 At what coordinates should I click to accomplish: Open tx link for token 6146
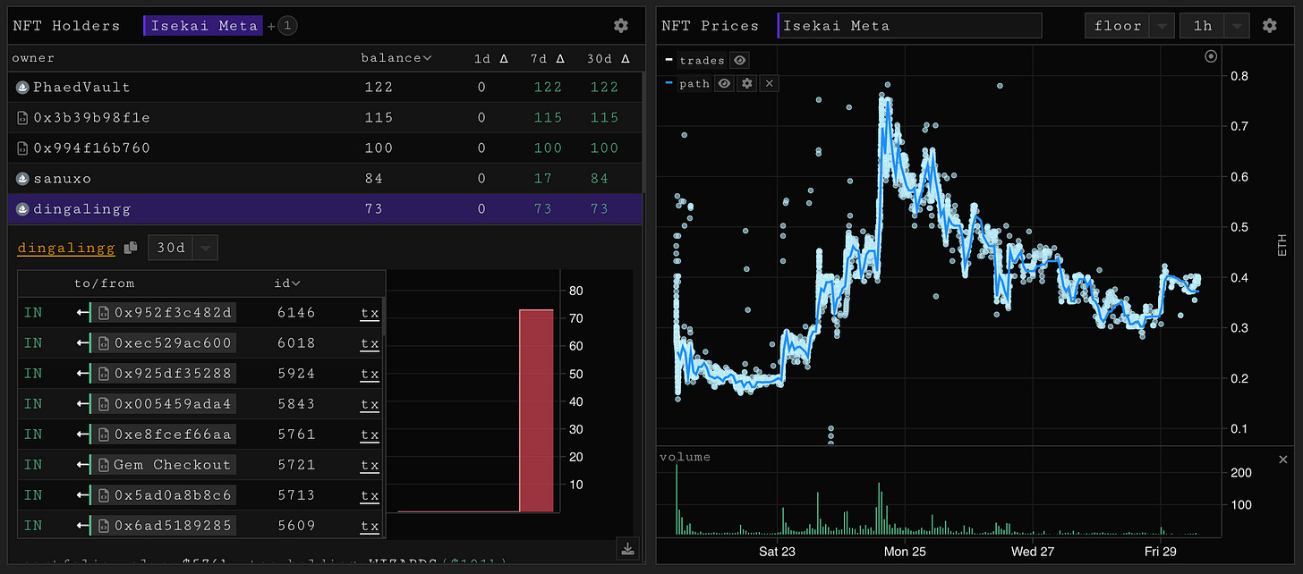tap(370, 314)
